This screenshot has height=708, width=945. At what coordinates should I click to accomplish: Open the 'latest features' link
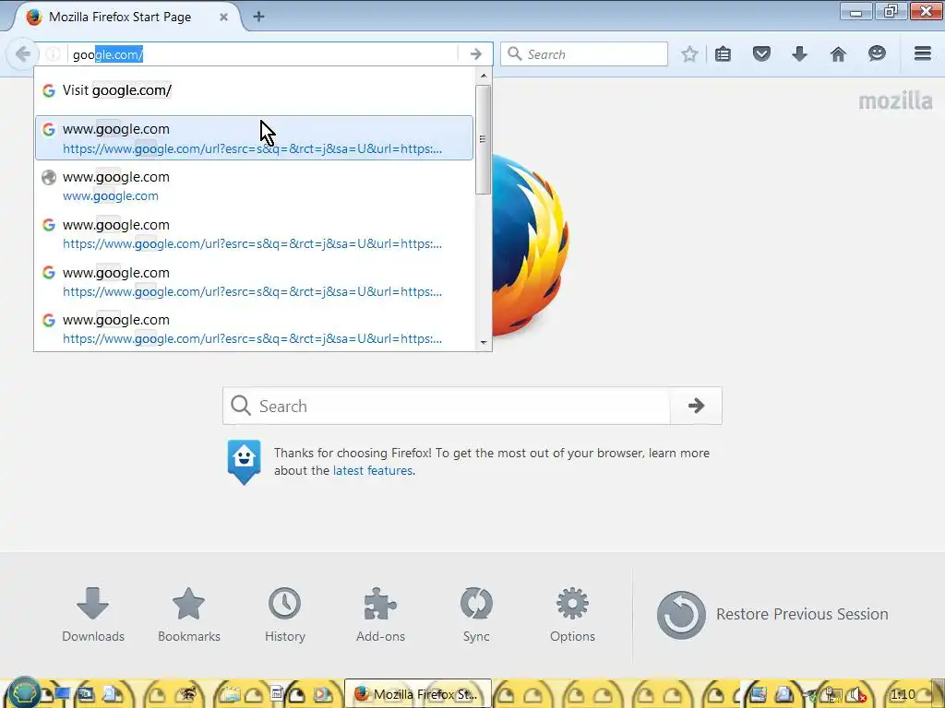coord(373,471)
